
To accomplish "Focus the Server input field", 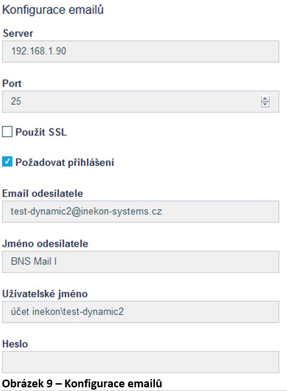I will pyautogui.click(x=140, y=51).
